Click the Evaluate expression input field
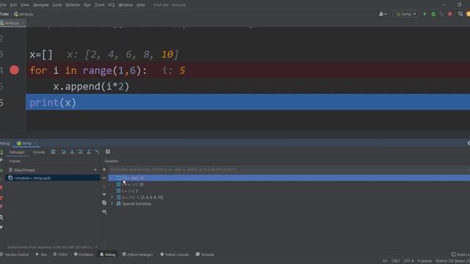470x264 pixels. pos(289,169)
